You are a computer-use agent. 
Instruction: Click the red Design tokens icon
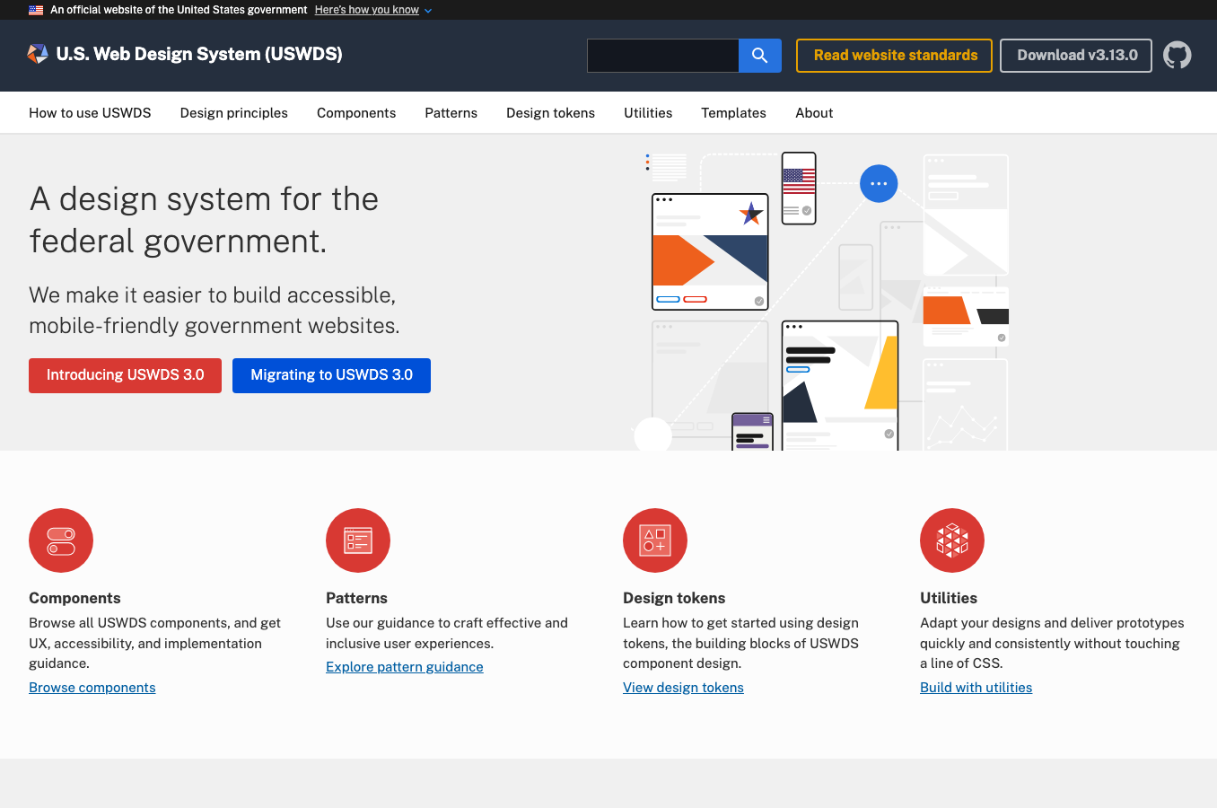coord(655,540)
